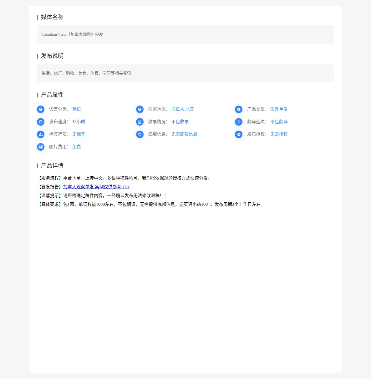Click the 【宣发报告】 label
371x379 pixels.
tap(50, 187)
